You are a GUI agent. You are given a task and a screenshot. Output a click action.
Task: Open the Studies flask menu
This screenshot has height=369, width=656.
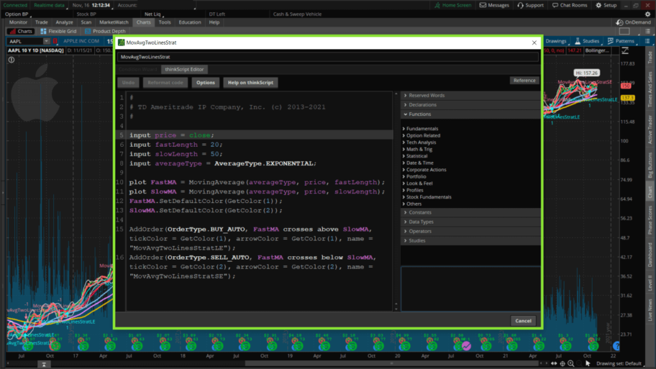[x=587, y=41]
